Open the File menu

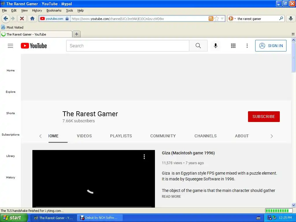click(4, 10)
